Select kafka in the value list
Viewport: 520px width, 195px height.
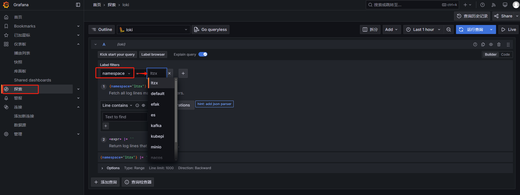[x=161, y=126]
